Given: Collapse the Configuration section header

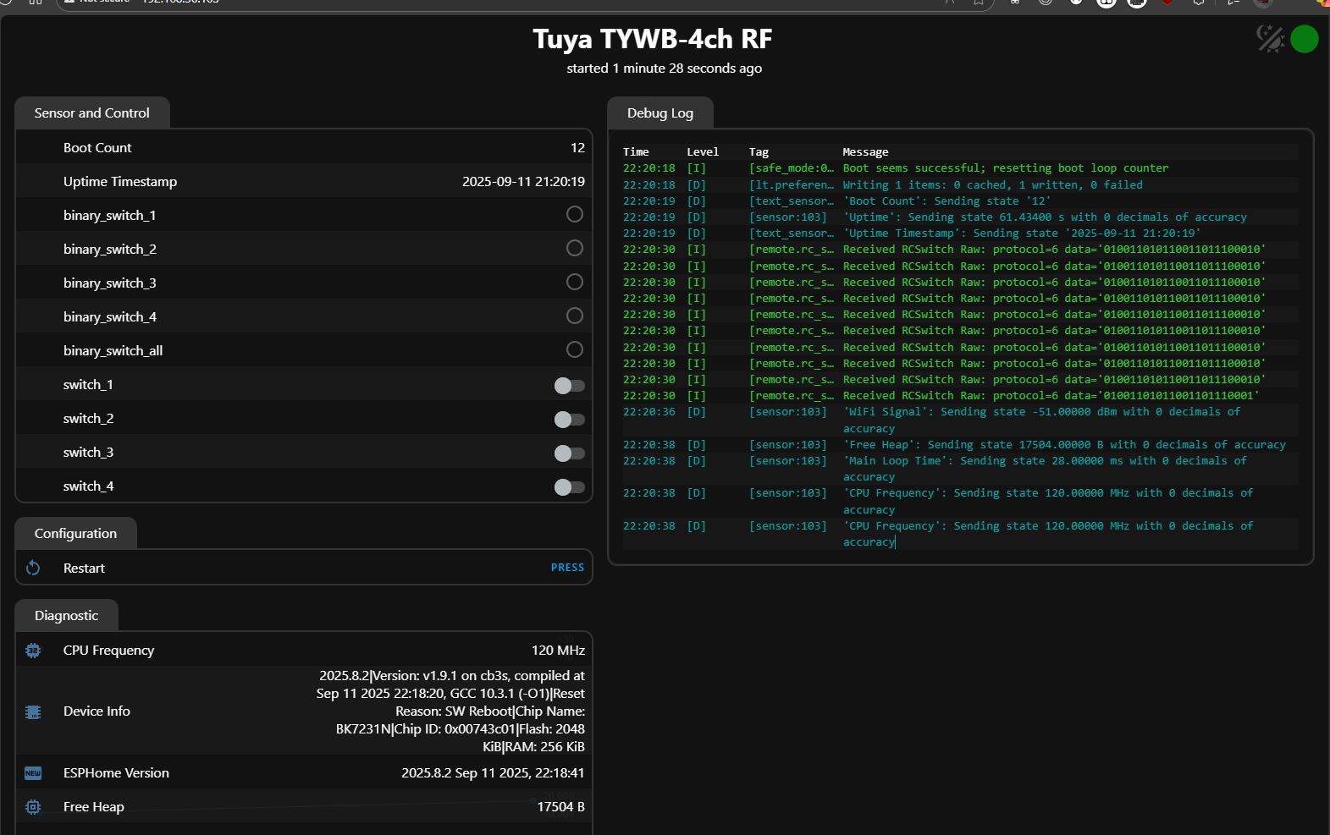Looking at the screenshot, I should click(x=75, y=534).
